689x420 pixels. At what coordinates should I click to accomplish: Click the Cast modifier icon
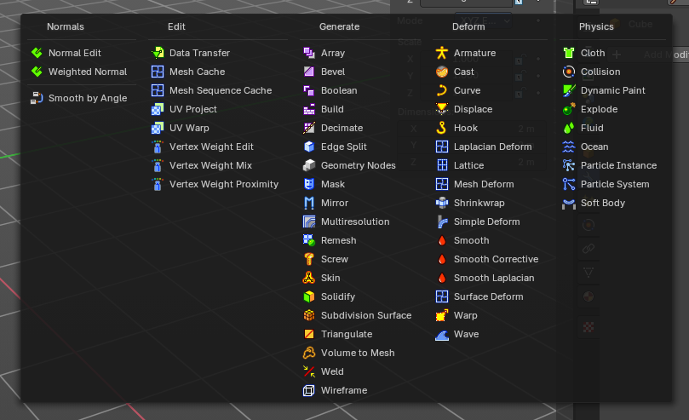click(442, 72)
